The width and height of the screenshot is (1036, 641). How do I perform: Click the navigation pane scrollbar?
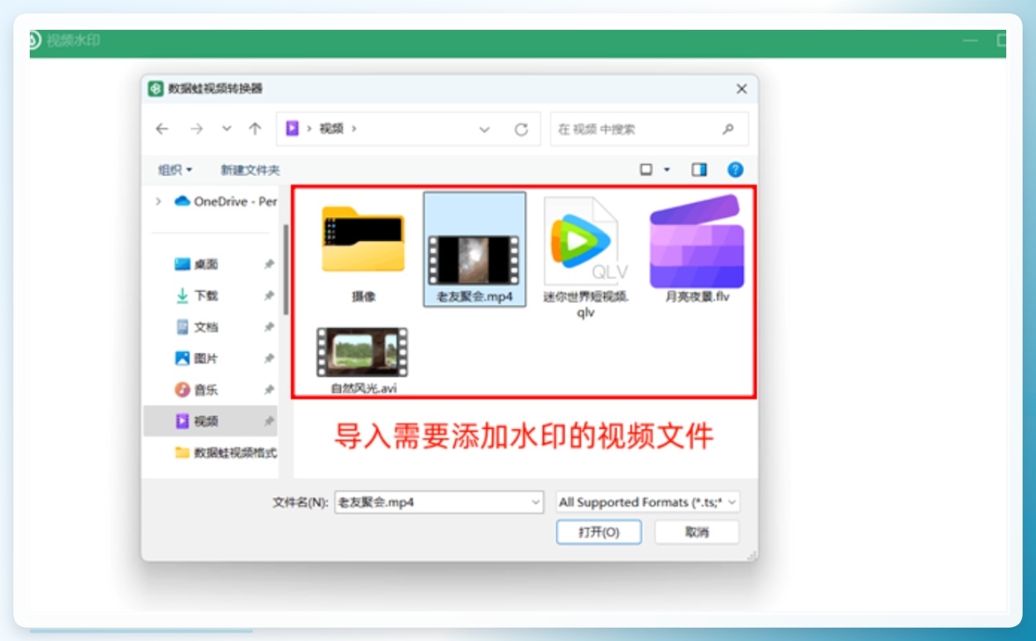pyautogui.click(x=285, y=270)
